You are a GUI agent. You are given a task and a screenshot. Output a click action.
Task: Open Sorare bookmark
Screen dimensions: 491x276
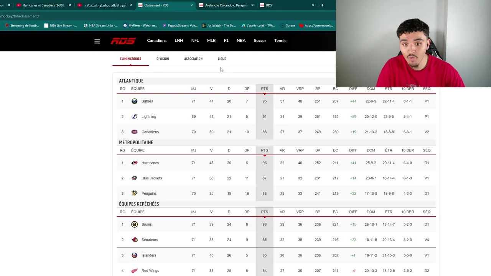pos(288,26)
